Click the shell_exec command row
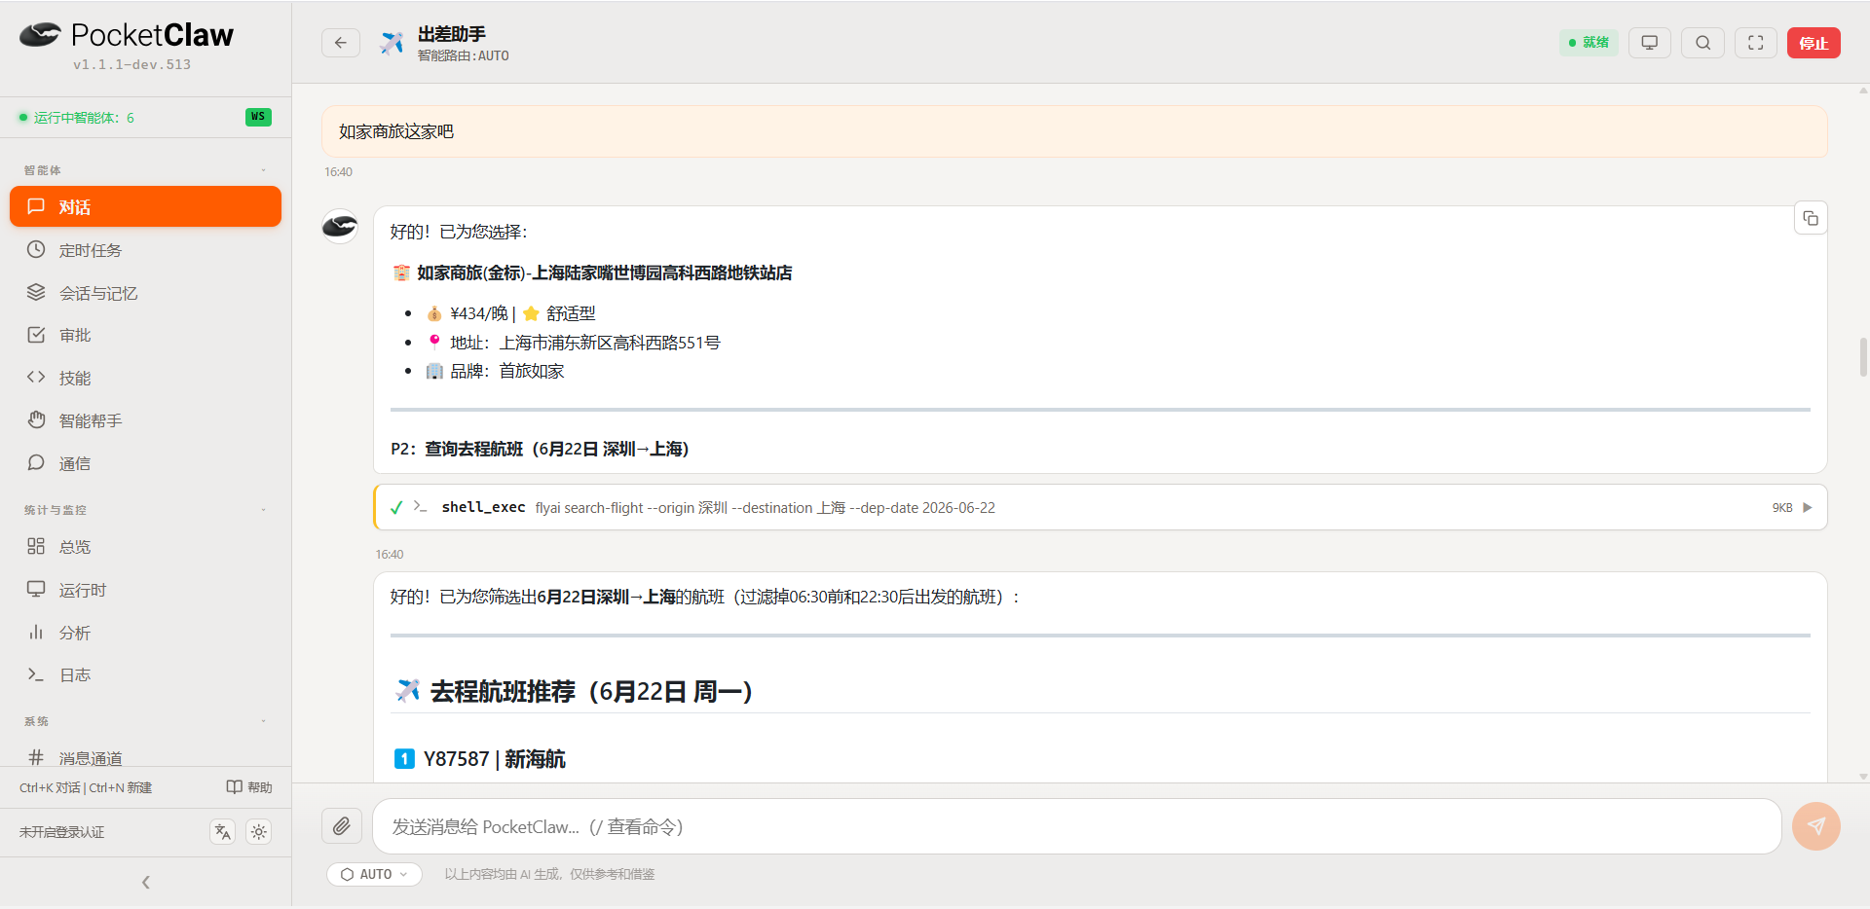 tap(1101, 508)
